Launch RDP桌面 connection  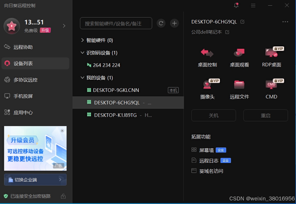click(x=271, y=57)
